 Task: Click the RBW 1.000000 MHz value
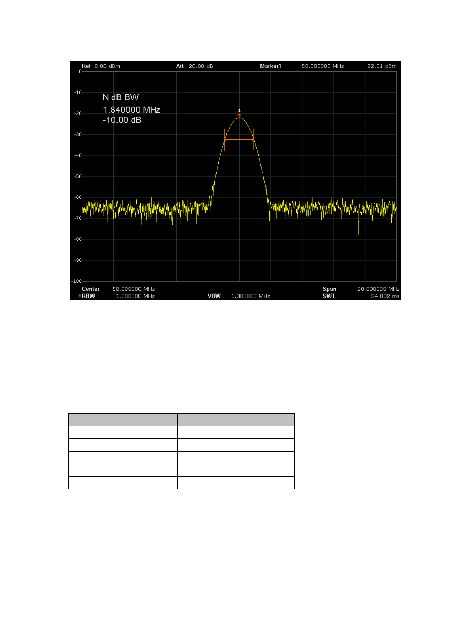pyautogui.click(x=135, y=296)
